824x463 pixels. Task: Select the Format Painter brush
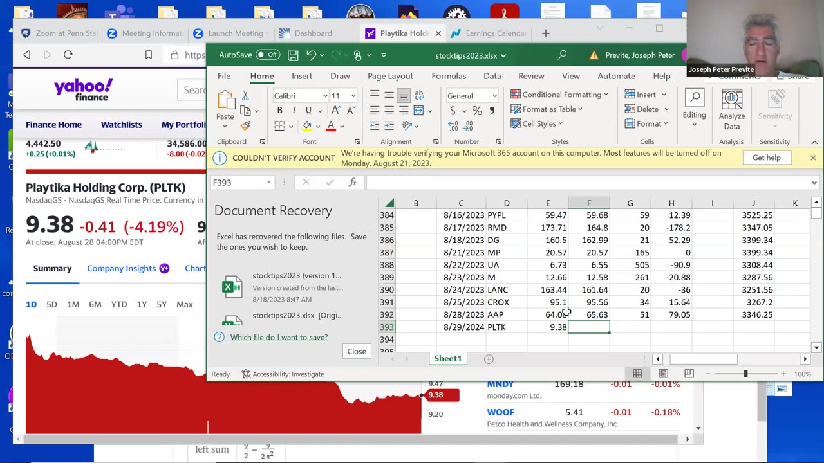245,126
